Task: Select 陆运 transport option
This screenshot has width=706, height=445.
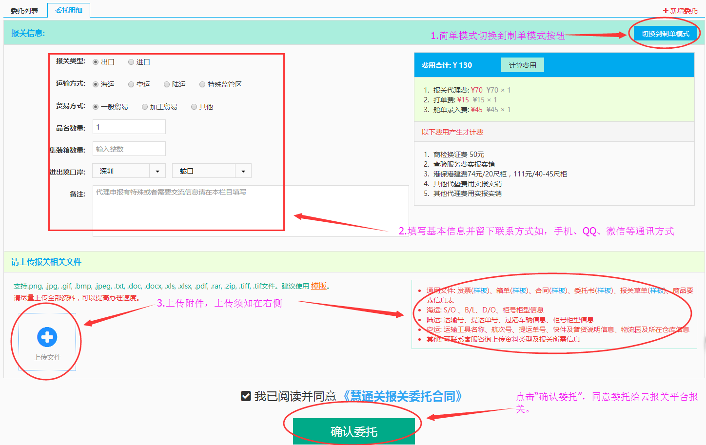Action: [x=167, y=84]
